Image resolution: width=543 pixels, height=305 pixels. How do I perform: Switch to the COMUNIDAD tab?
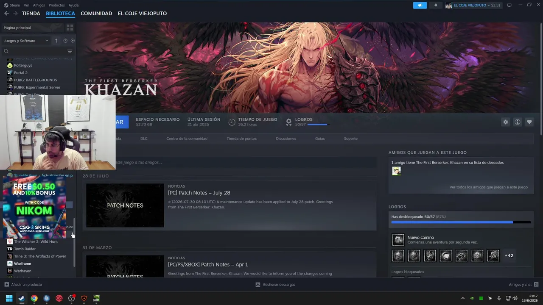pyautogui.click(x=96, y=14)
